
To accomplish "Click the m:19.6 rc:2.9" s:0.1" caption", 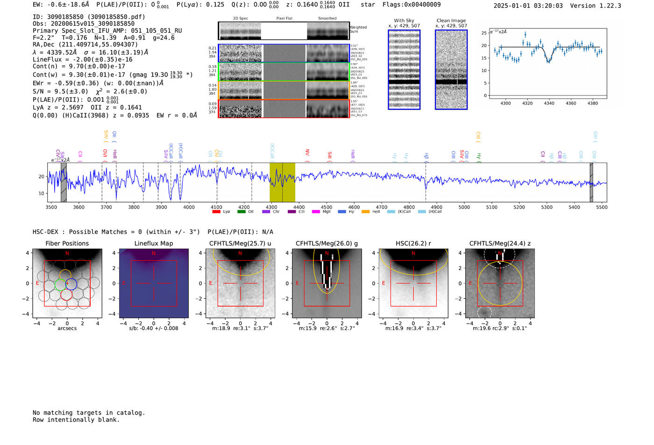I will [x=500, y=328].
